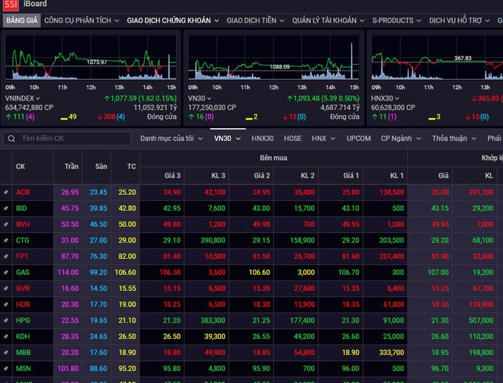This screenshot has width=503, height=383.
Task: Pin the HPG stock row
Action: point(6,321)
